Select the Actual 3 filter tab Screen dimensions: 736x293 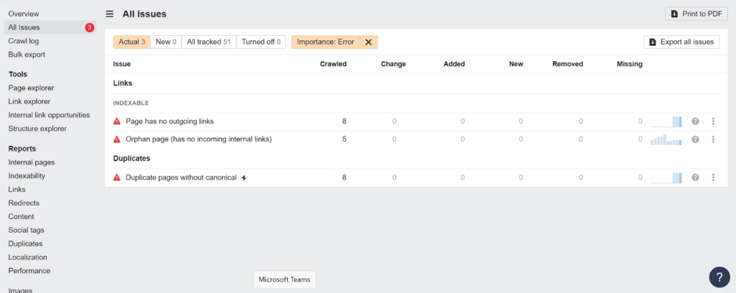tap(132, 42)
